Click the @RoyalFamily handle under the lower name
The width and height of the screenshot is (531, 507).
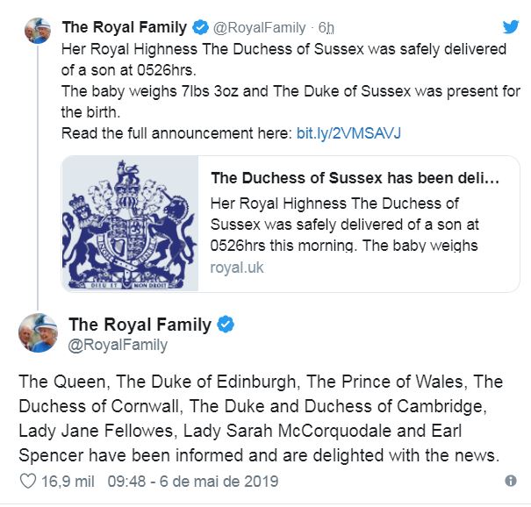118,346
